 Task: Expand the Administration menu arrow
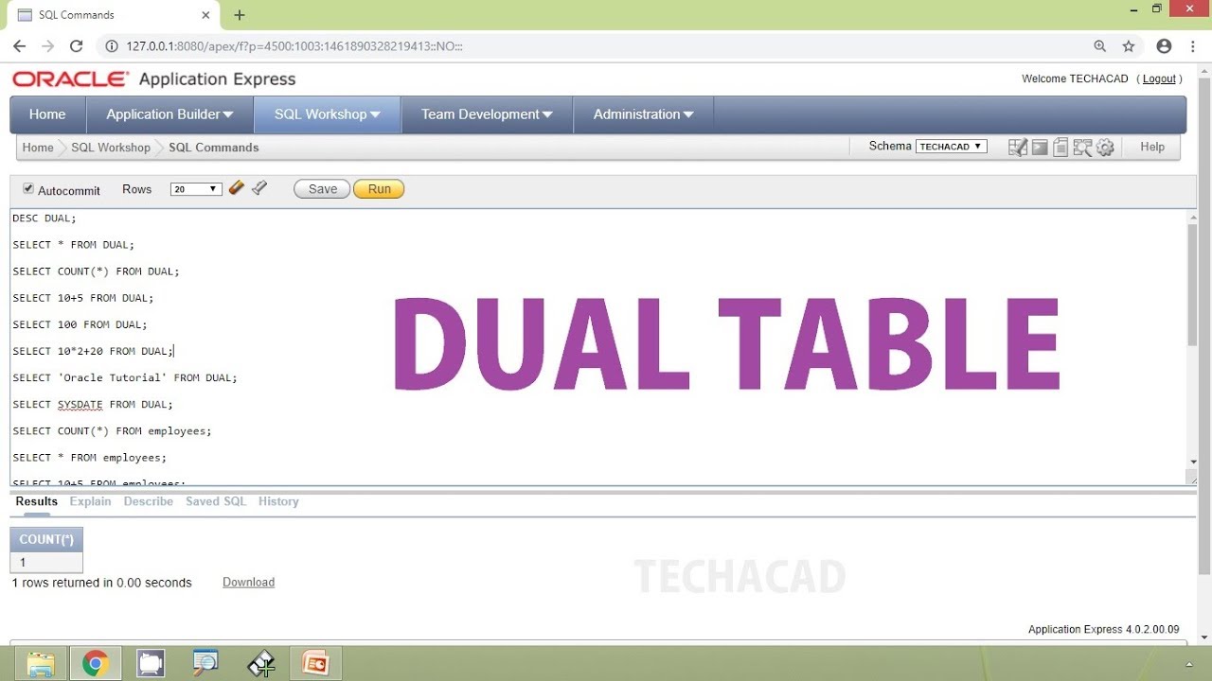pos(688,114)
